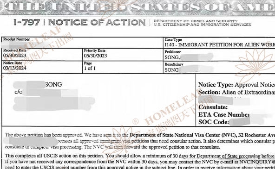Select the Department of Homeland Security text
Viewport: 275px width, 169px height.
[x=196, y=21]
